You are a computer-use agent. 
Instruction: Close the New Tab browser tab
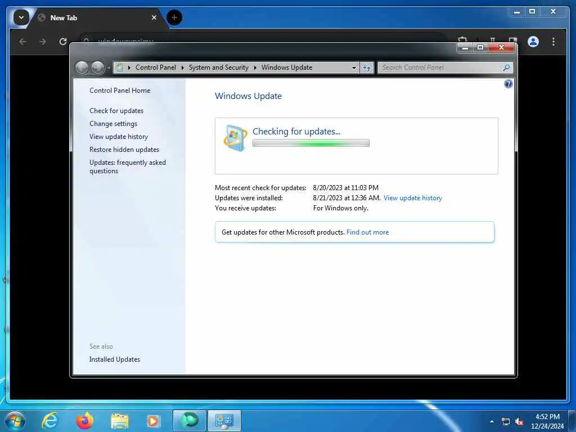[154, 17]
